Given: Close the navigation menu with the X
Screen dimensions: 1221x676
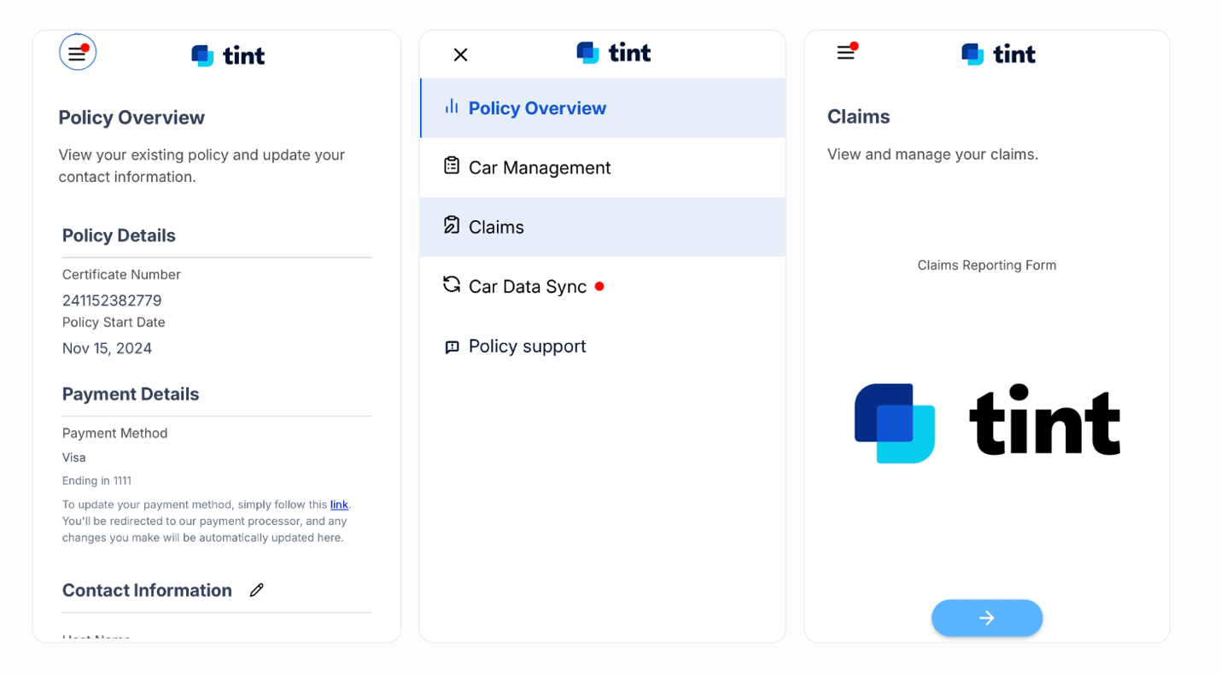Looking at the screenshot, I should (460, 54).
